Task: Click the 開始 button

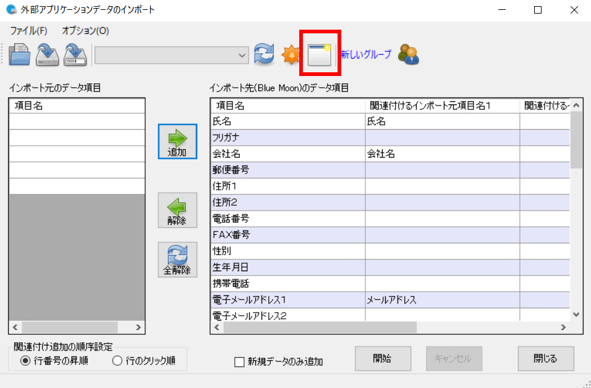Action: 383,358
